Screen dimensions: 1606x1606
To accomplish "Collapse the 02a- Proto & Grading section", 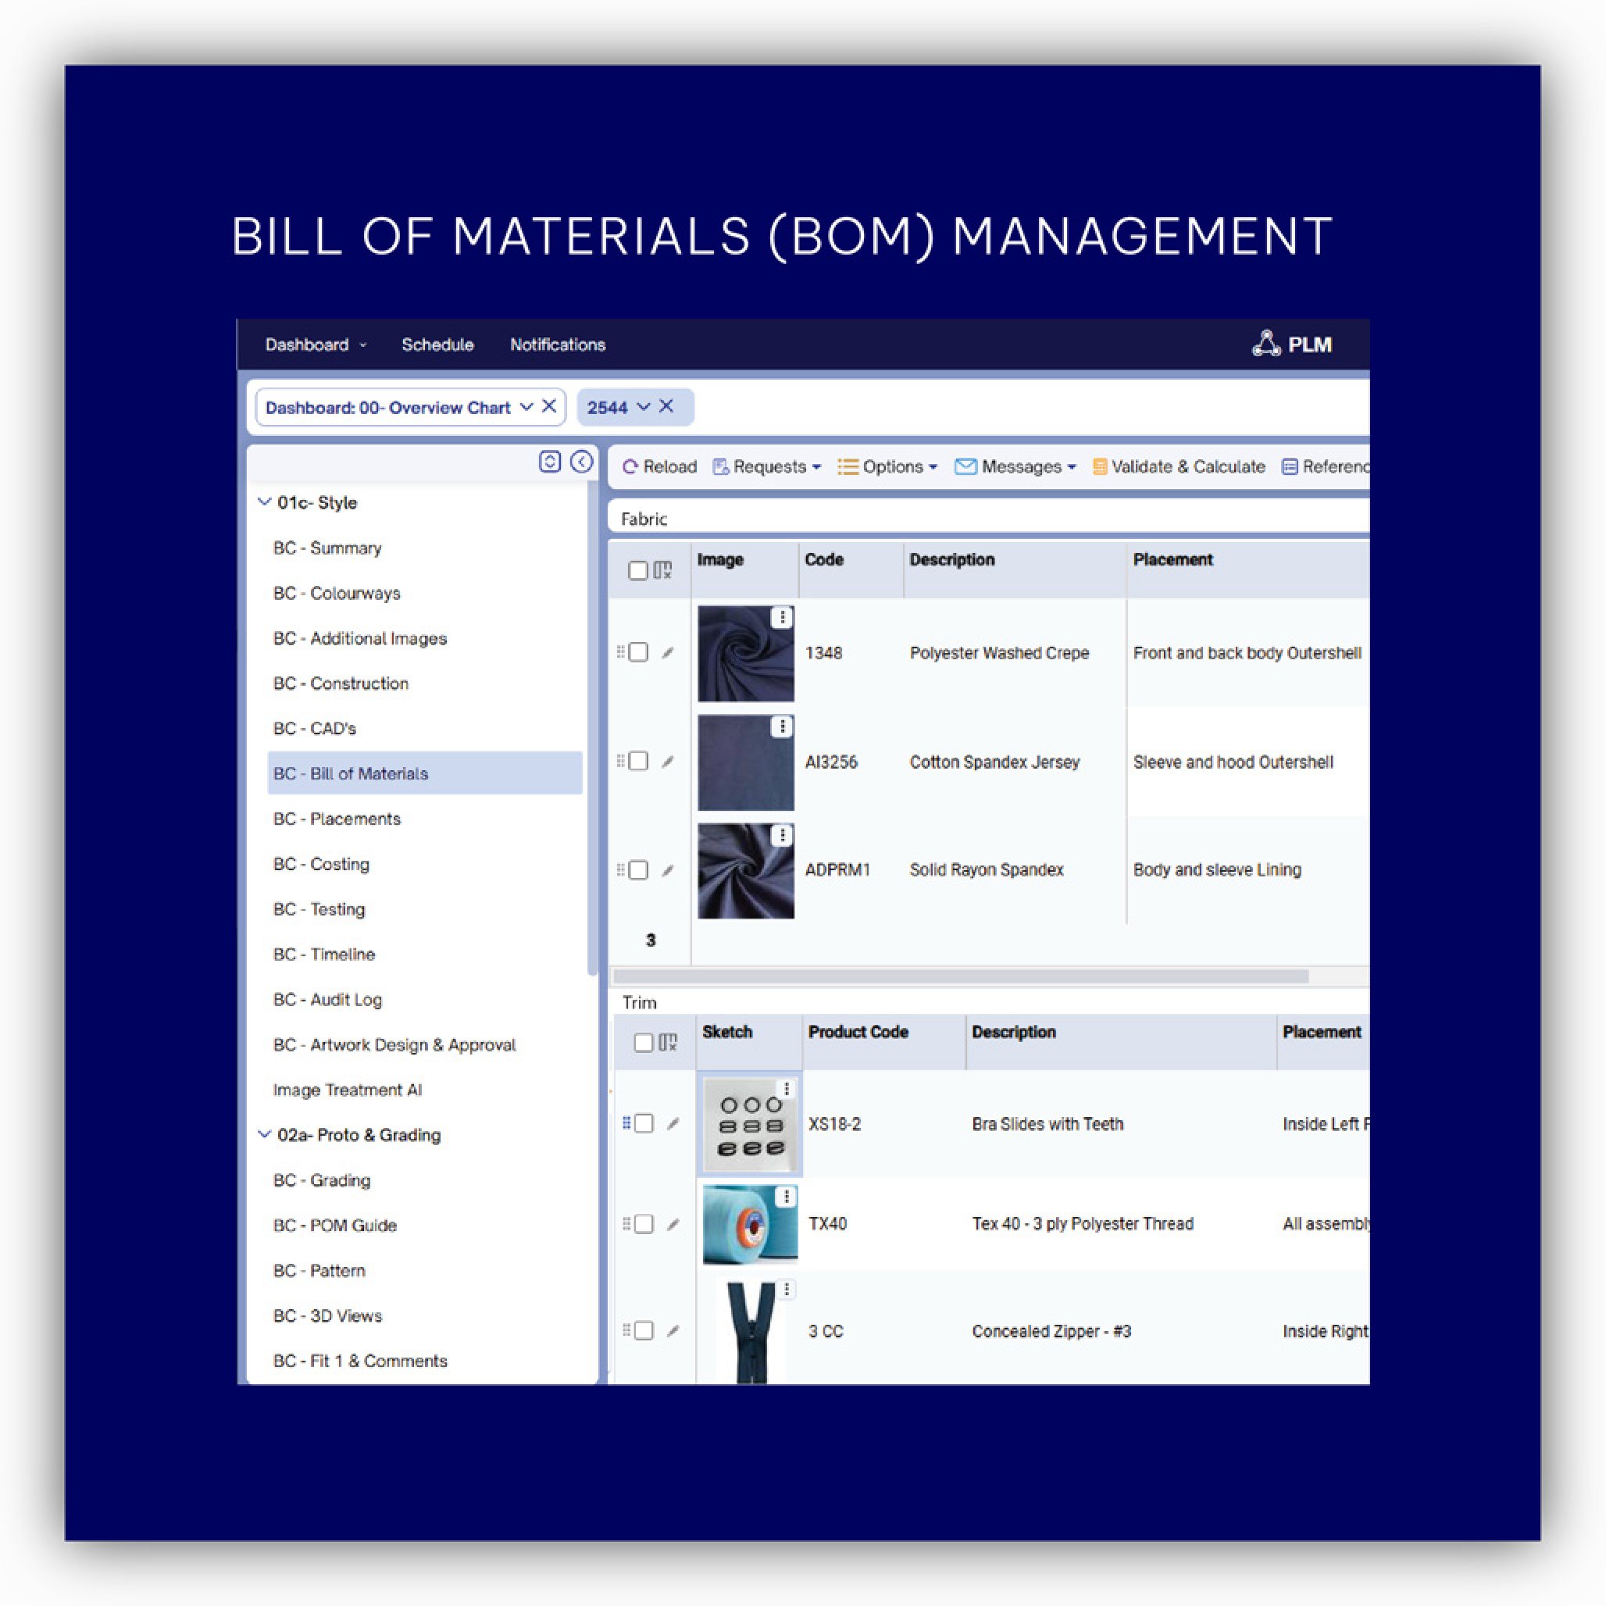I will click(264, 1134).
